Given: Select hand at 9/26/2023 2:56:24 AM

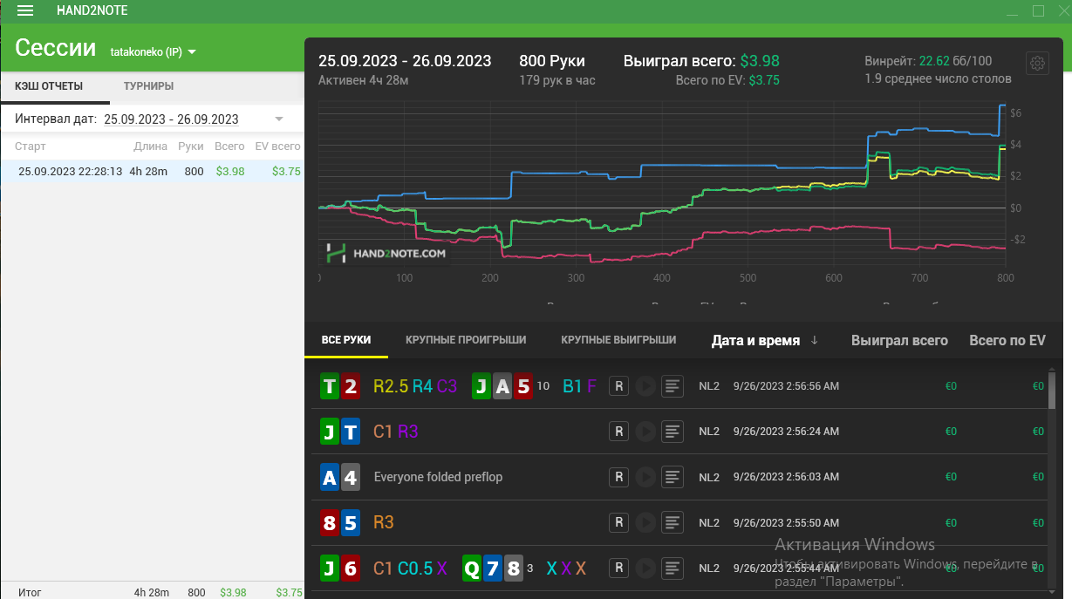Looking at the screenshot, I should (680, 431).
